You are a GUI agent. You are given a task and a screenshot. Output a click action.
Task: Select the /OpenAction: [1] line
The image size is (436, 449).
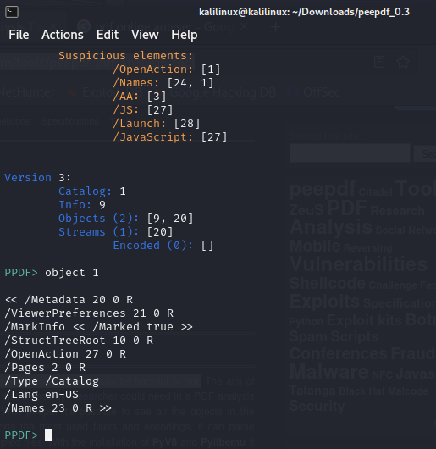(x=167, y=69)
